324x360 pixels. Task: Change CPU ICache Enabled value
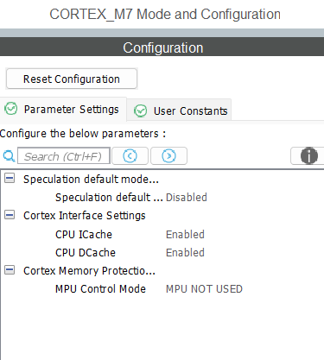click(x=185, y=235)
